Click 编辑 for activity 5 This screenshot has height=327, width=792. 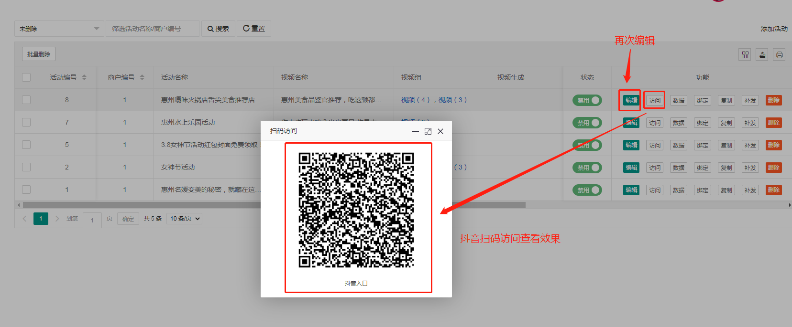[x=631, y=145]
